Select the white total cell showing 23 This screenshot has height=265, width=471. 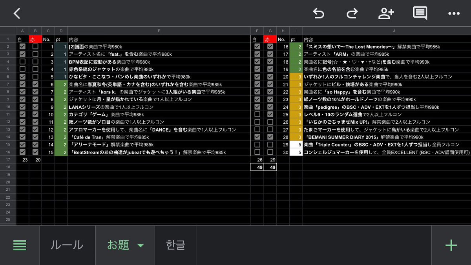22,160
